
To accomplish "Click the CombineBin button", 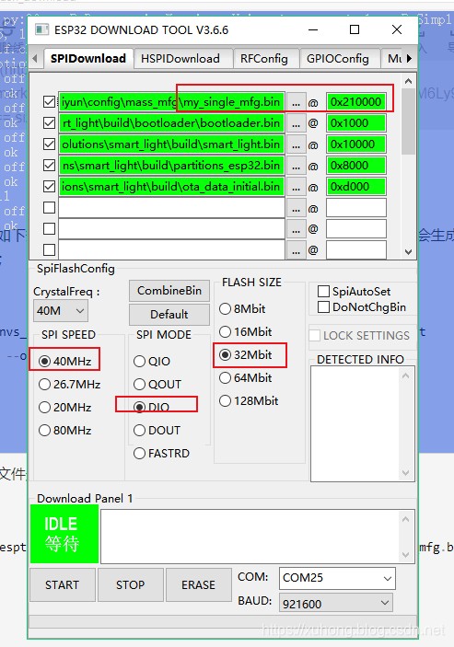I will 169,291.
